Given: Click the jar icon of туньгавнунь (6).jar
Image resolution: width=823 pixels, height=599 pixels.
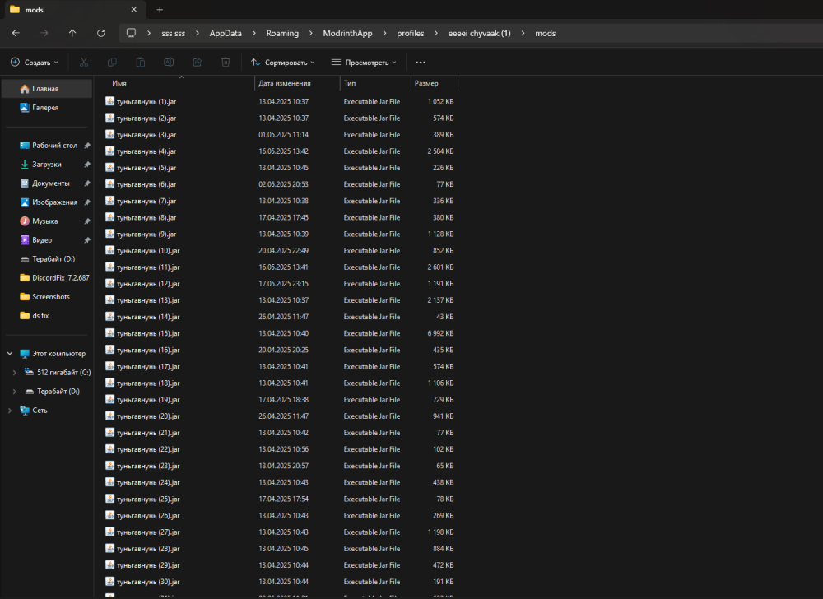Looking at the screenshot, I should (x=109, y=184).
